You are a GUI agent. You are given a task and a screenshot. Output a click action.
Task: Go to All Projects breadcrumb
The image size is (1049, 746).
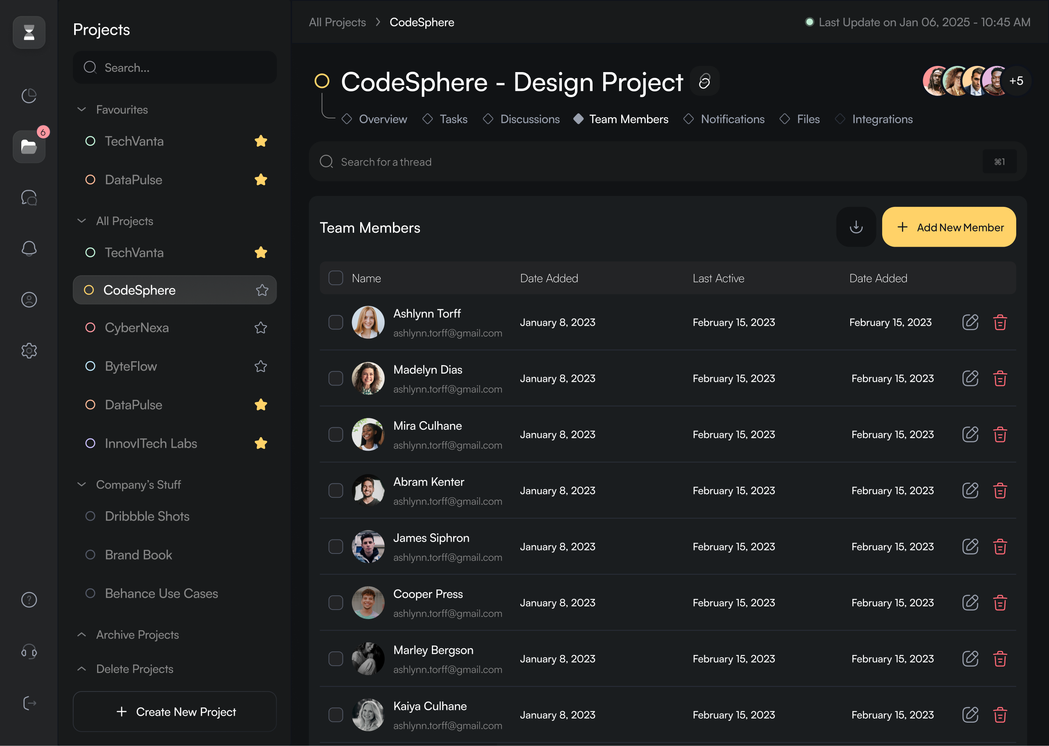pos(337,23)
